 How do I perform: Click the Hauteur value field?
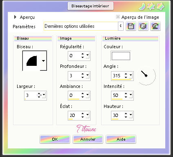click(118, 115)
